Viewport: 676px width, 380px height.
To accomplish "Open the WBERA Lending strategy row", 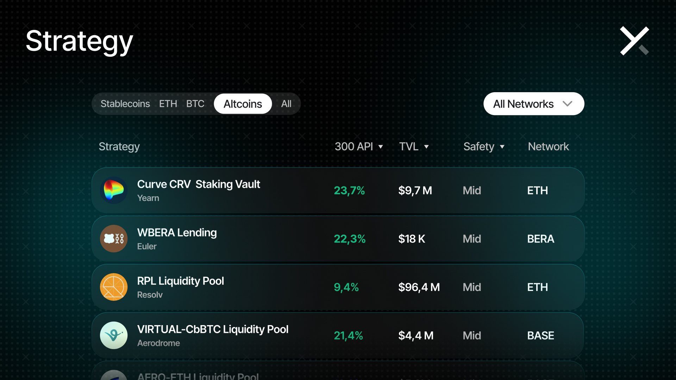I will click(177, 233).
